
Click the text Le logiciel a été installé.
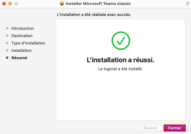point(120,69)
